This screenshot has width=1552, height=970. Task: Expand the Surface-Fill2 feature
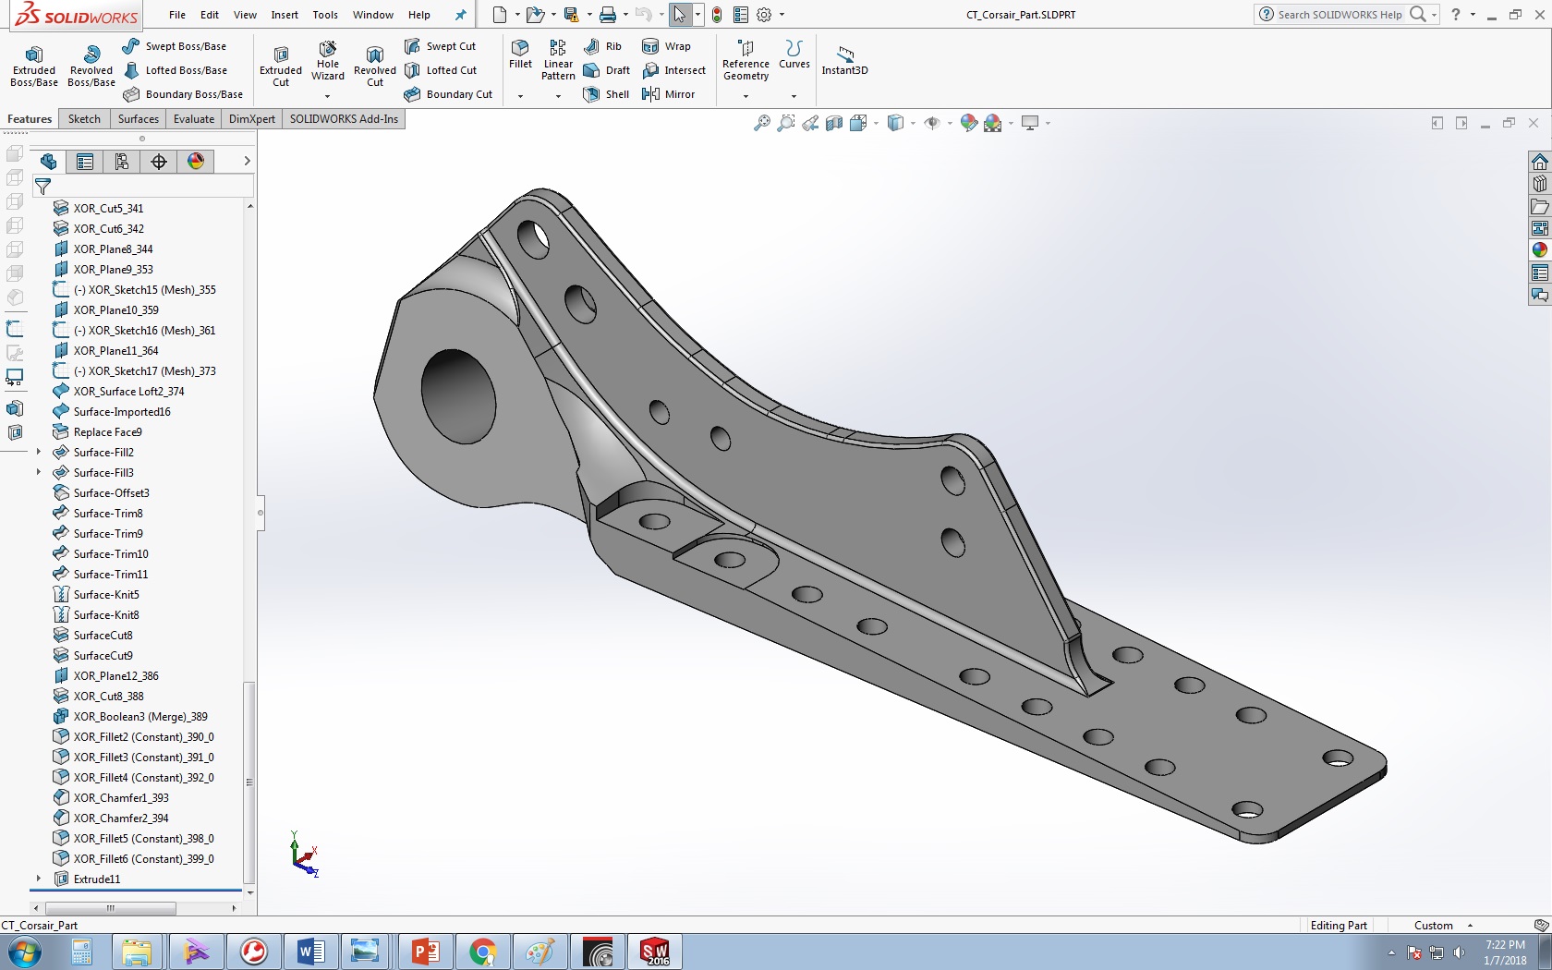tap(38, 453)
